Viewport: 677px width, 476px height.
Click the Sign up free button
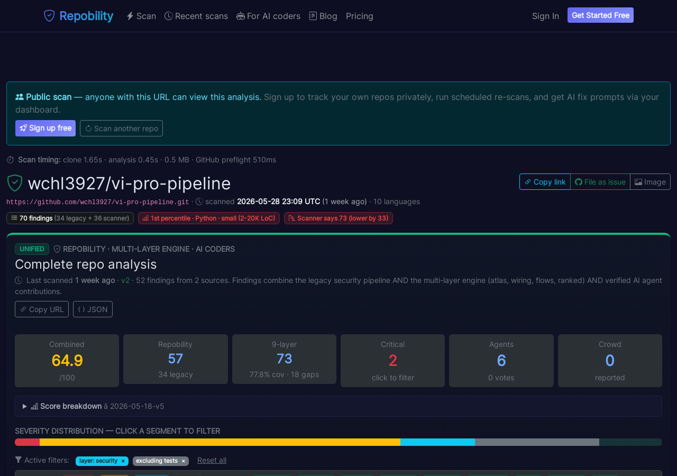pos(45,128)
